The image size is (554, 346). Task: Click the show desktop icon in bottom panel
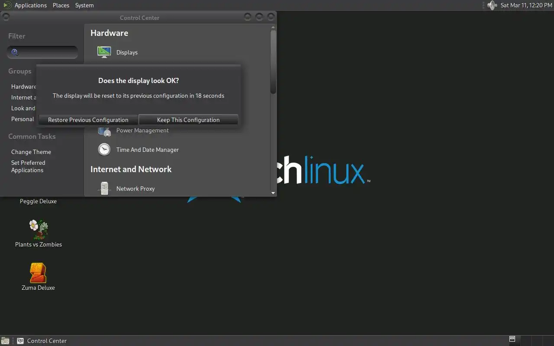click(5, 341)
